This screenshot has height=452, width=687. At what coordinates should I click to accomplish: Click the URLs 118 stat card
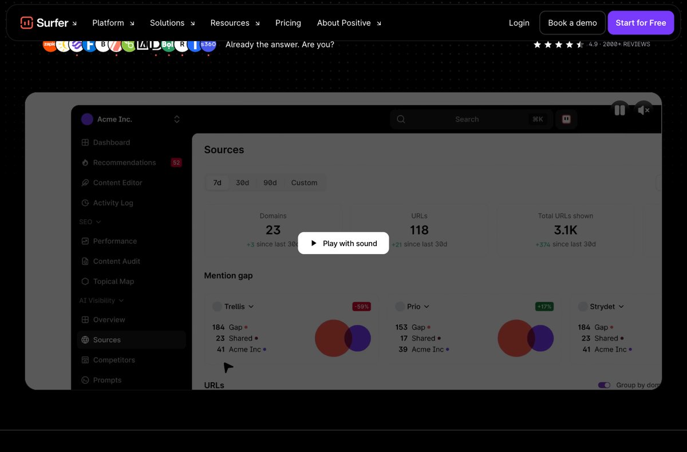pos(419,231)
